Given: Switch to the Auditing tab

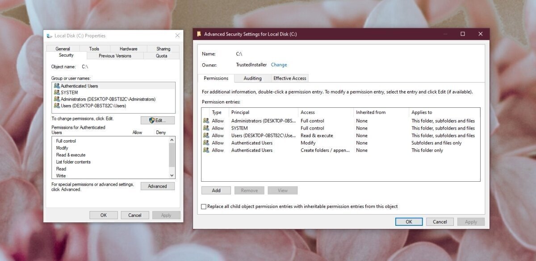Looking at the screenshot, I should [x=252, y=78].
